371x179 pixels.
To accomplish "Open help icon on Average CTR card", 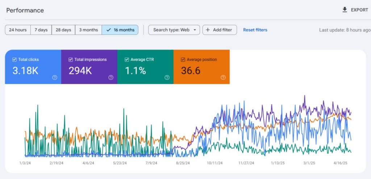I will (167, 78).
